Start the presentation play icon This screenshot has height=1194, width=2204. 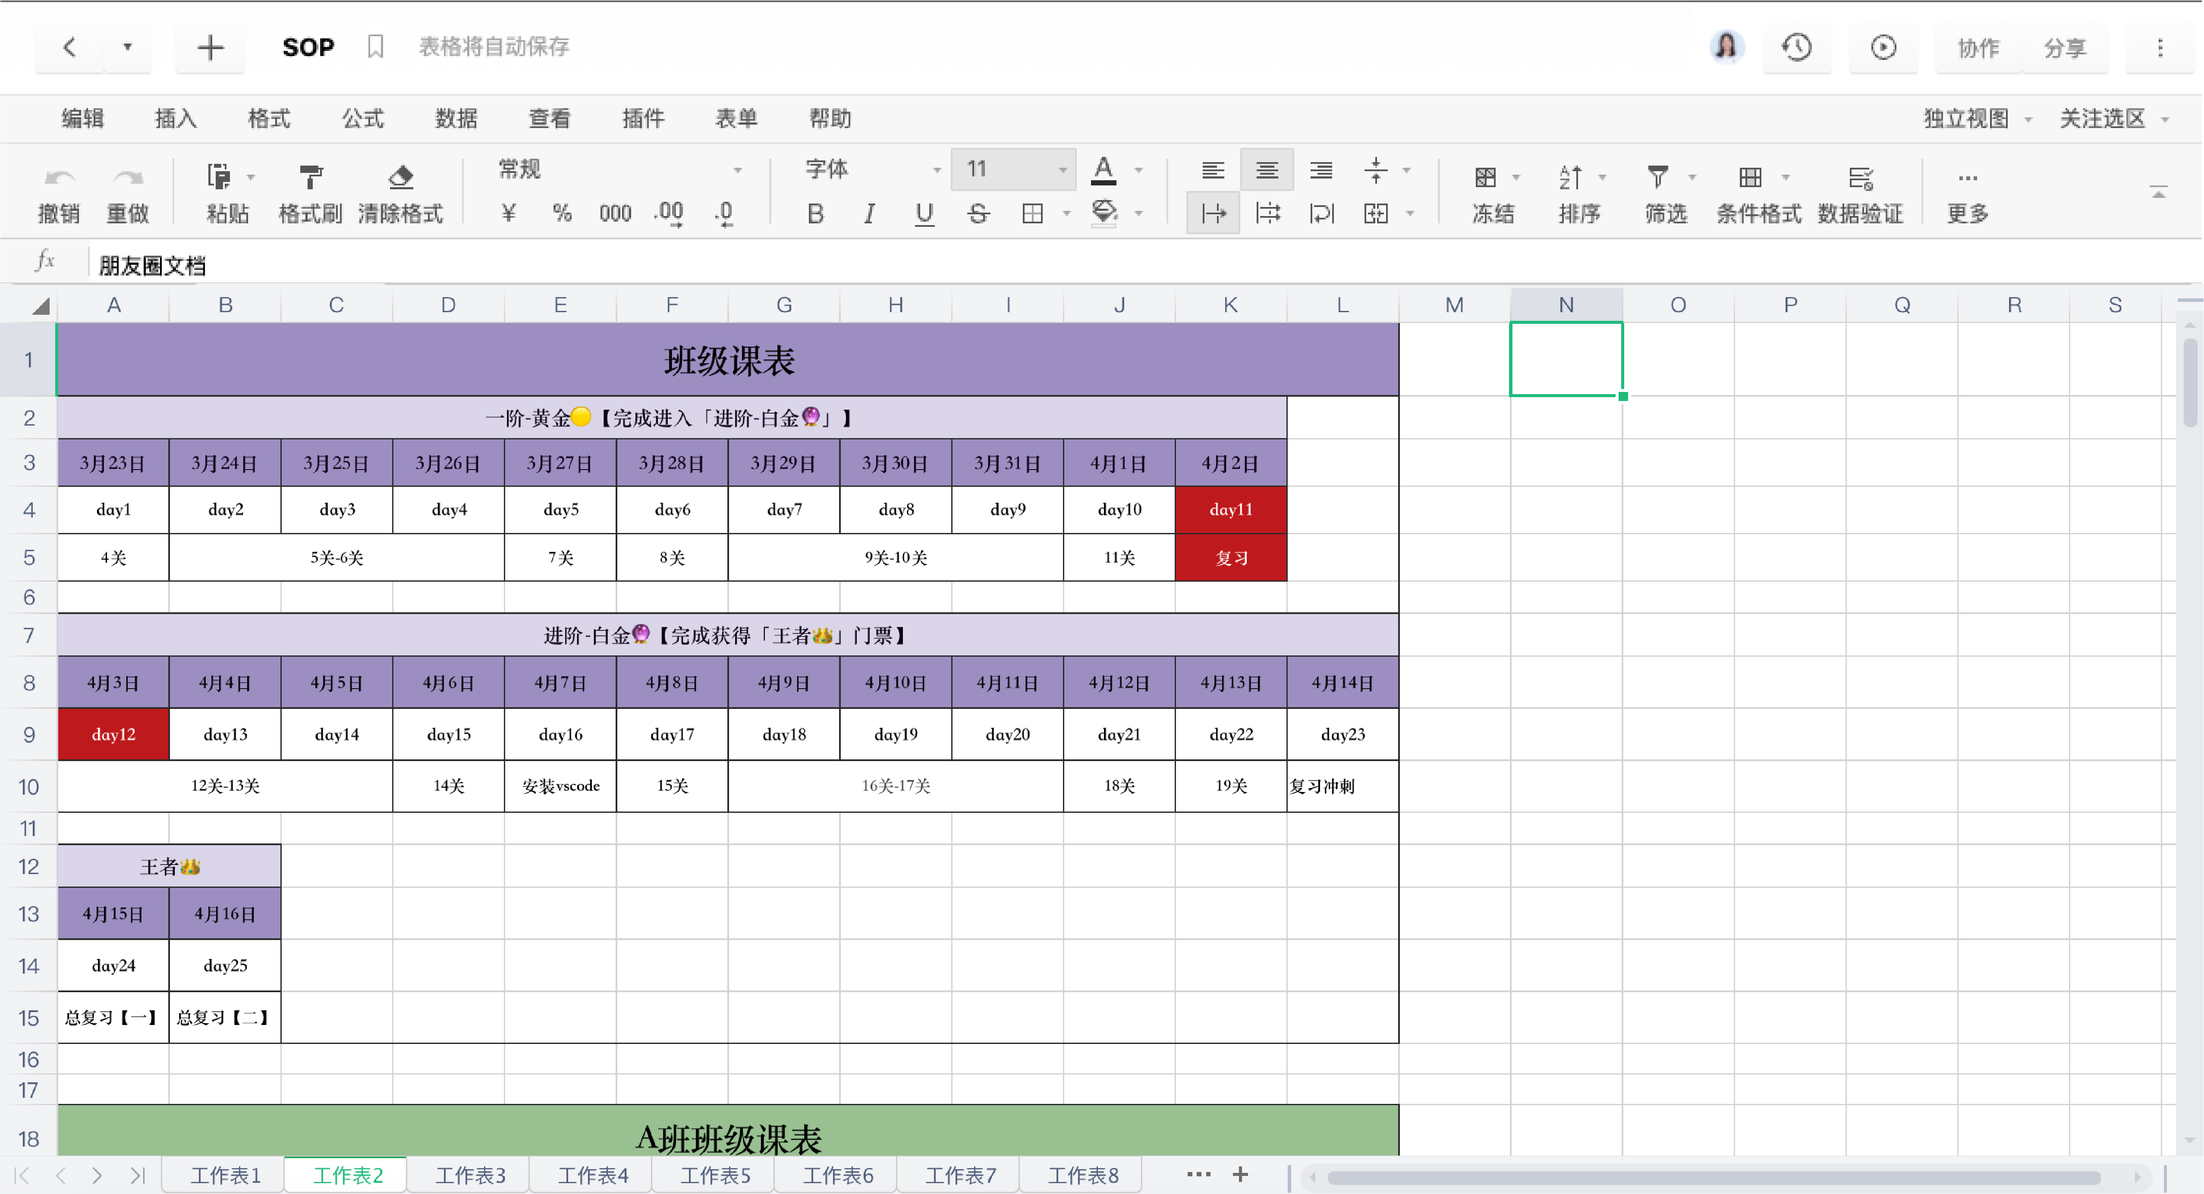[x=1883, y=47]
